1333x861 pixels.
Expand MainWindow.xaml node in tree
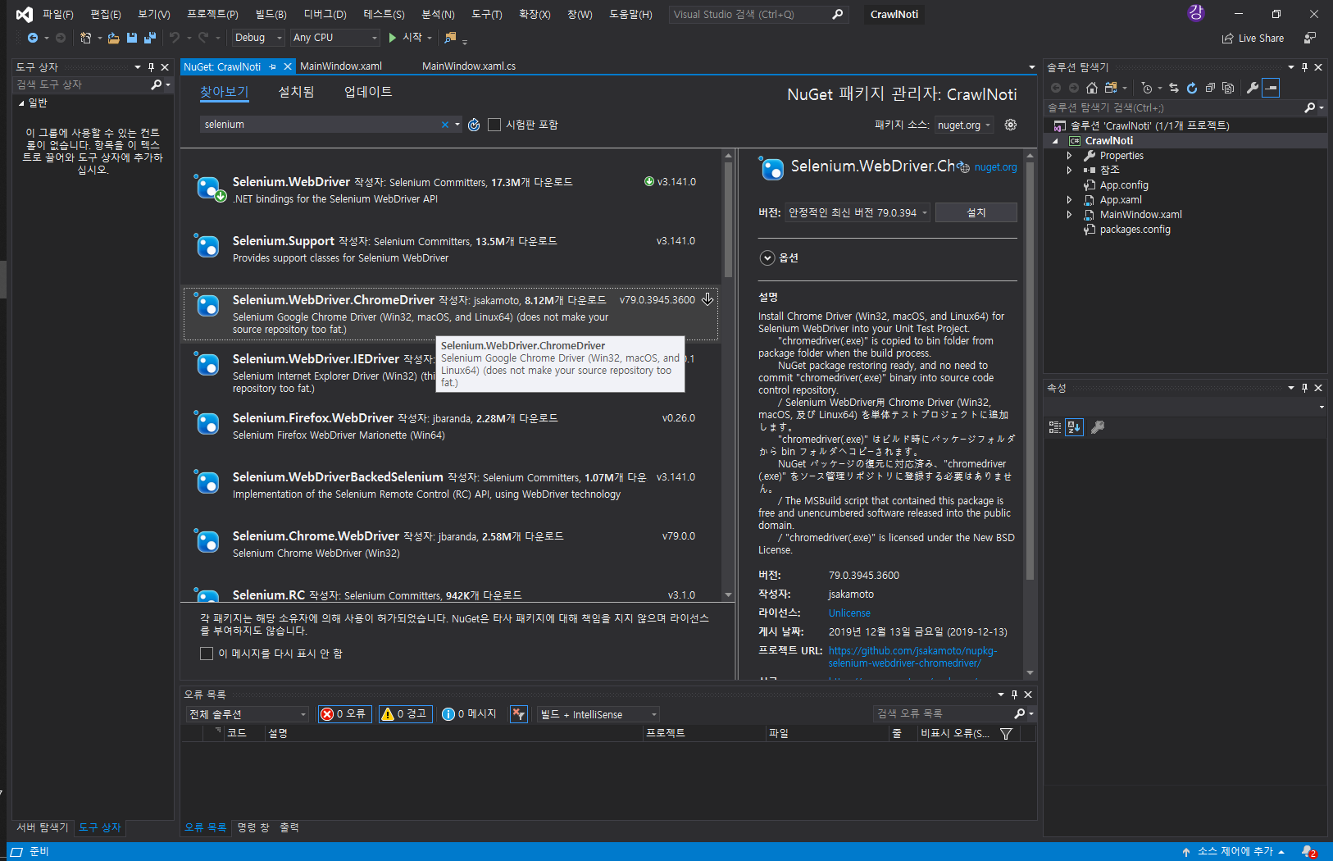click(1069, 214)
